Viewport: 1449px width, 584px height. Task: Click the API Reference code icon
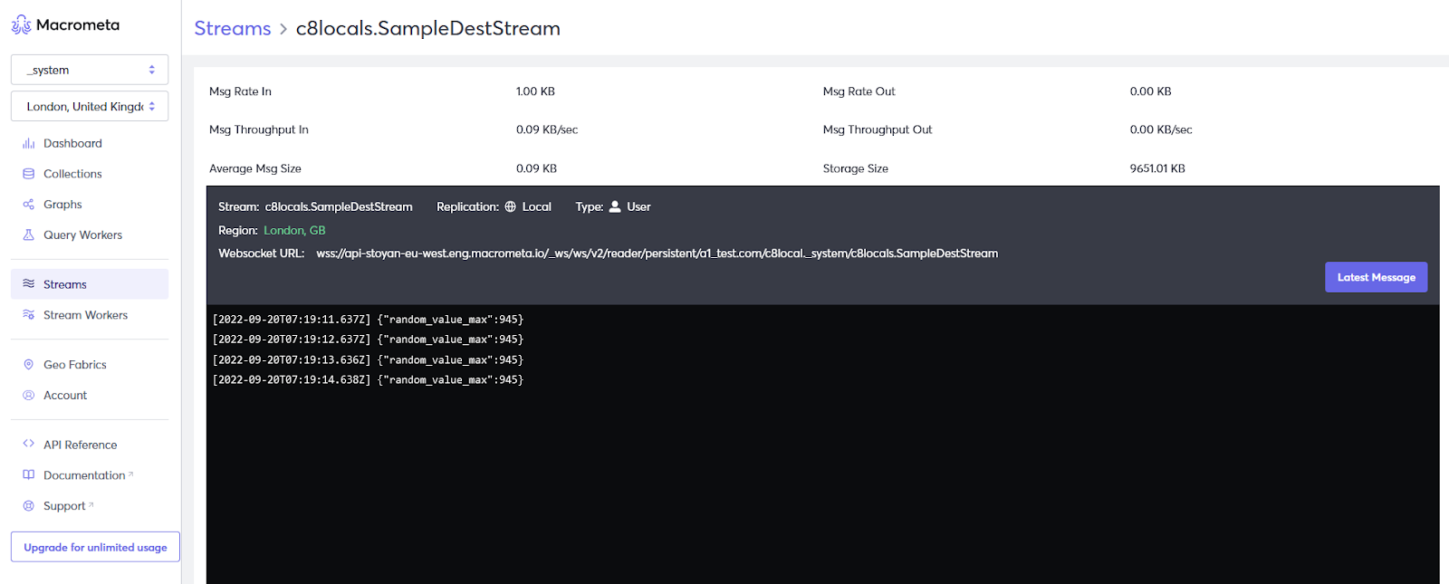(x=29, y=445)
